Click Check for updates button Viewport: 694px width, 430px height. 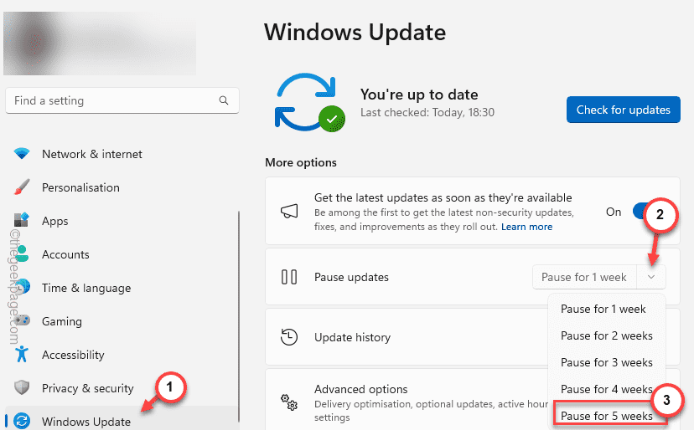tap(624, 110)
